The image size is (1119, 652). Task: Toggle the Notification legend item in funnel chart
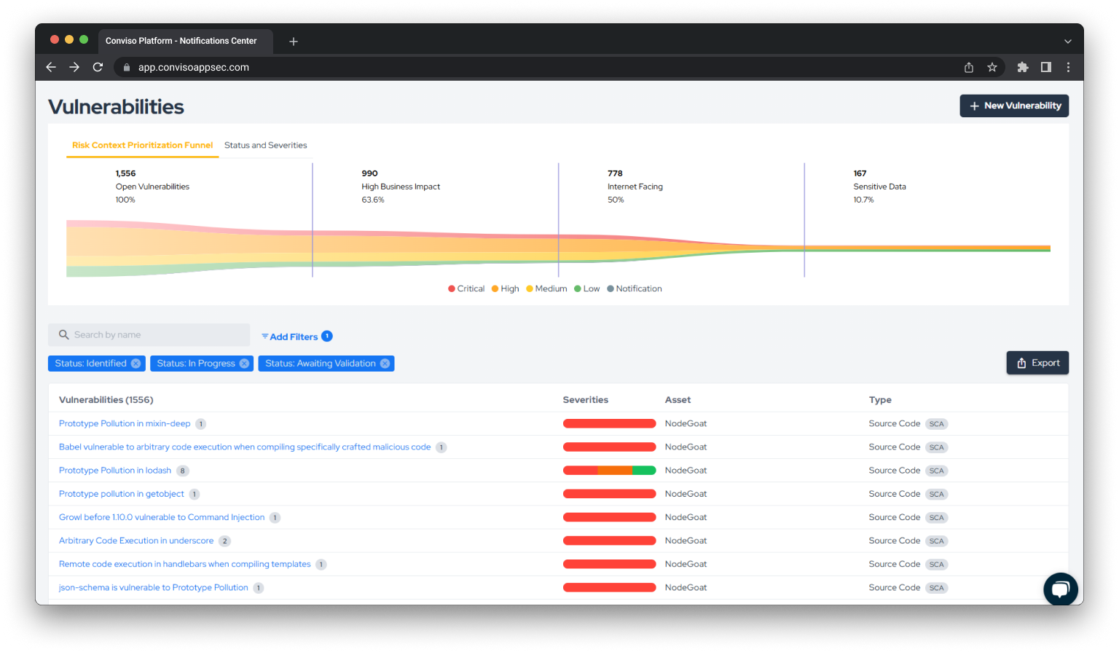[635, 289]
